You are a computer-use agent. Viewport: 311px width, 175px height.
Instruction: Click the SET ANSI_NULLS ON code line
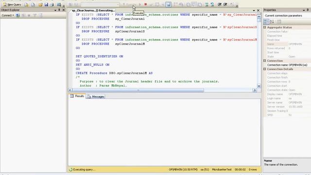pos(92,65)
